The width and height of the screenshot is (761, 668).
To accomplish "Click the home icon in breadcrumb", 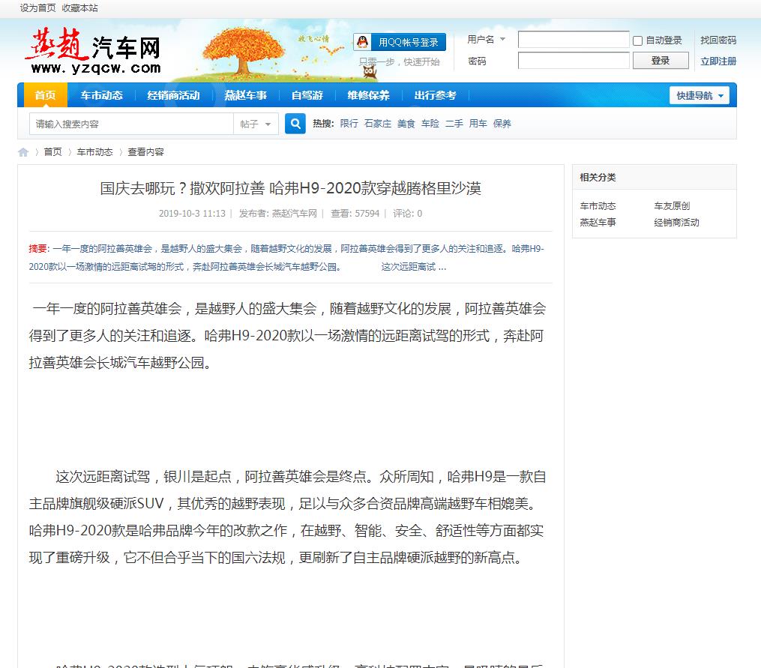I will [x=23, y=152].
